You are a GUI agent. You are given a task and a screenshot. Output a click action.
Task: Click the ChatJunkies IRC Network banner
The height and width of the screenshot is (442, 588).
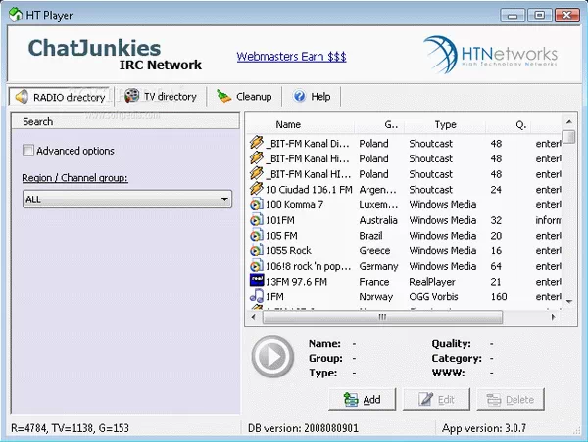point(115,54)
